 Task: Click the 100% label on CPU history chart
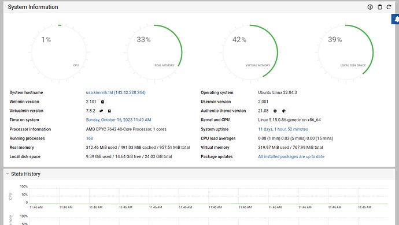tap(24, 187)
